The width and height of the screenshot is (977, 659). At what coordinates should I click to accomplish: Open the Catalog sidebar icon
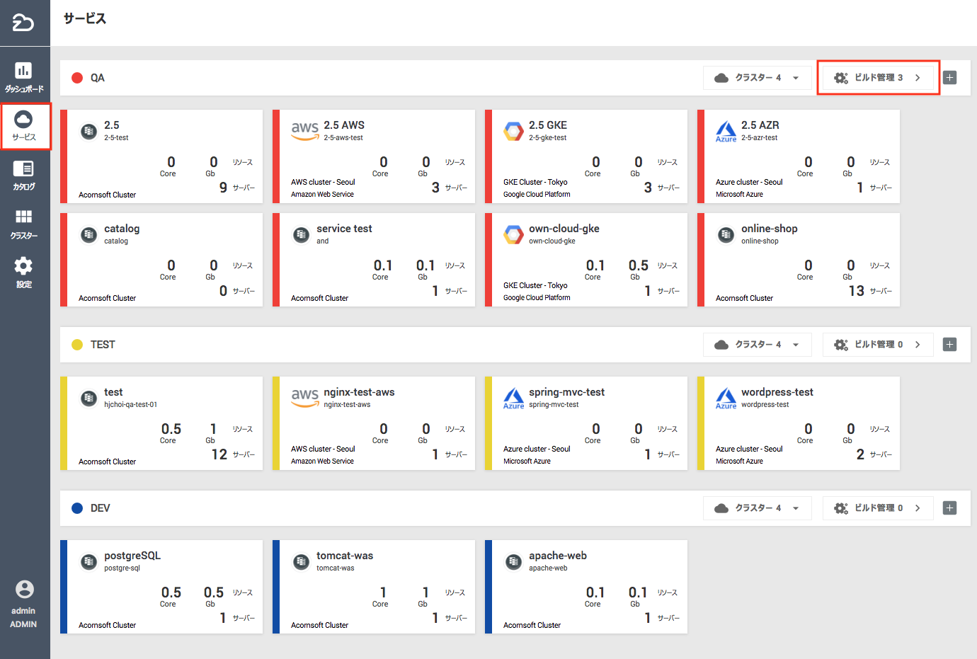pyautogui.click(x=24, y=175)
